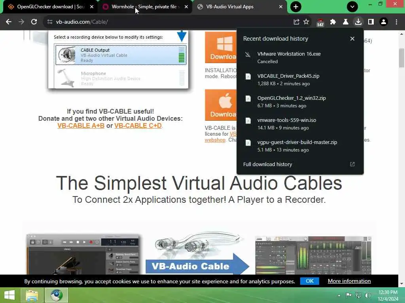Screen dimensions: 405x303
Task: Click file icon beside OpenGLChecker_1.2_win32.zip
Action: [248, 99]
